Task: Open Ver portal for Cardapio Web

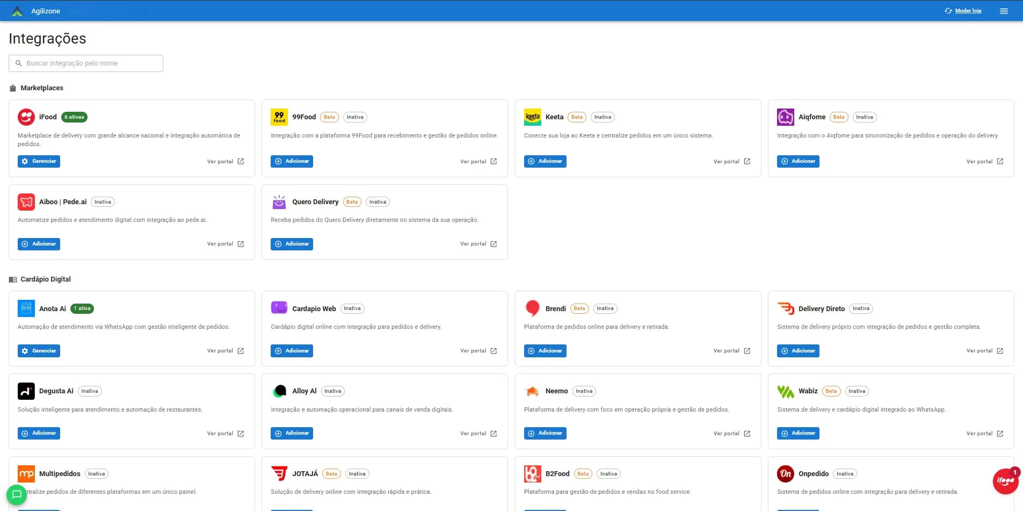Action: click(x=478, y=351)
